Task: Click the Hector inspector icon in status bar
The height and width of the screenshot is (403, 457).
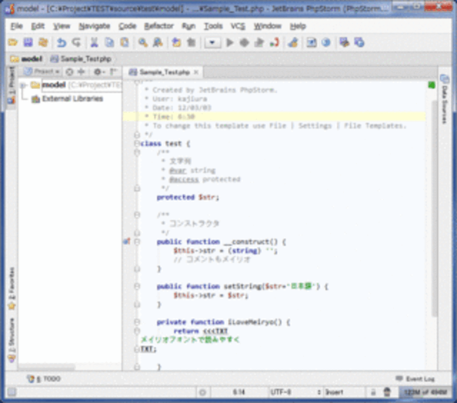Action: [387, 392]
